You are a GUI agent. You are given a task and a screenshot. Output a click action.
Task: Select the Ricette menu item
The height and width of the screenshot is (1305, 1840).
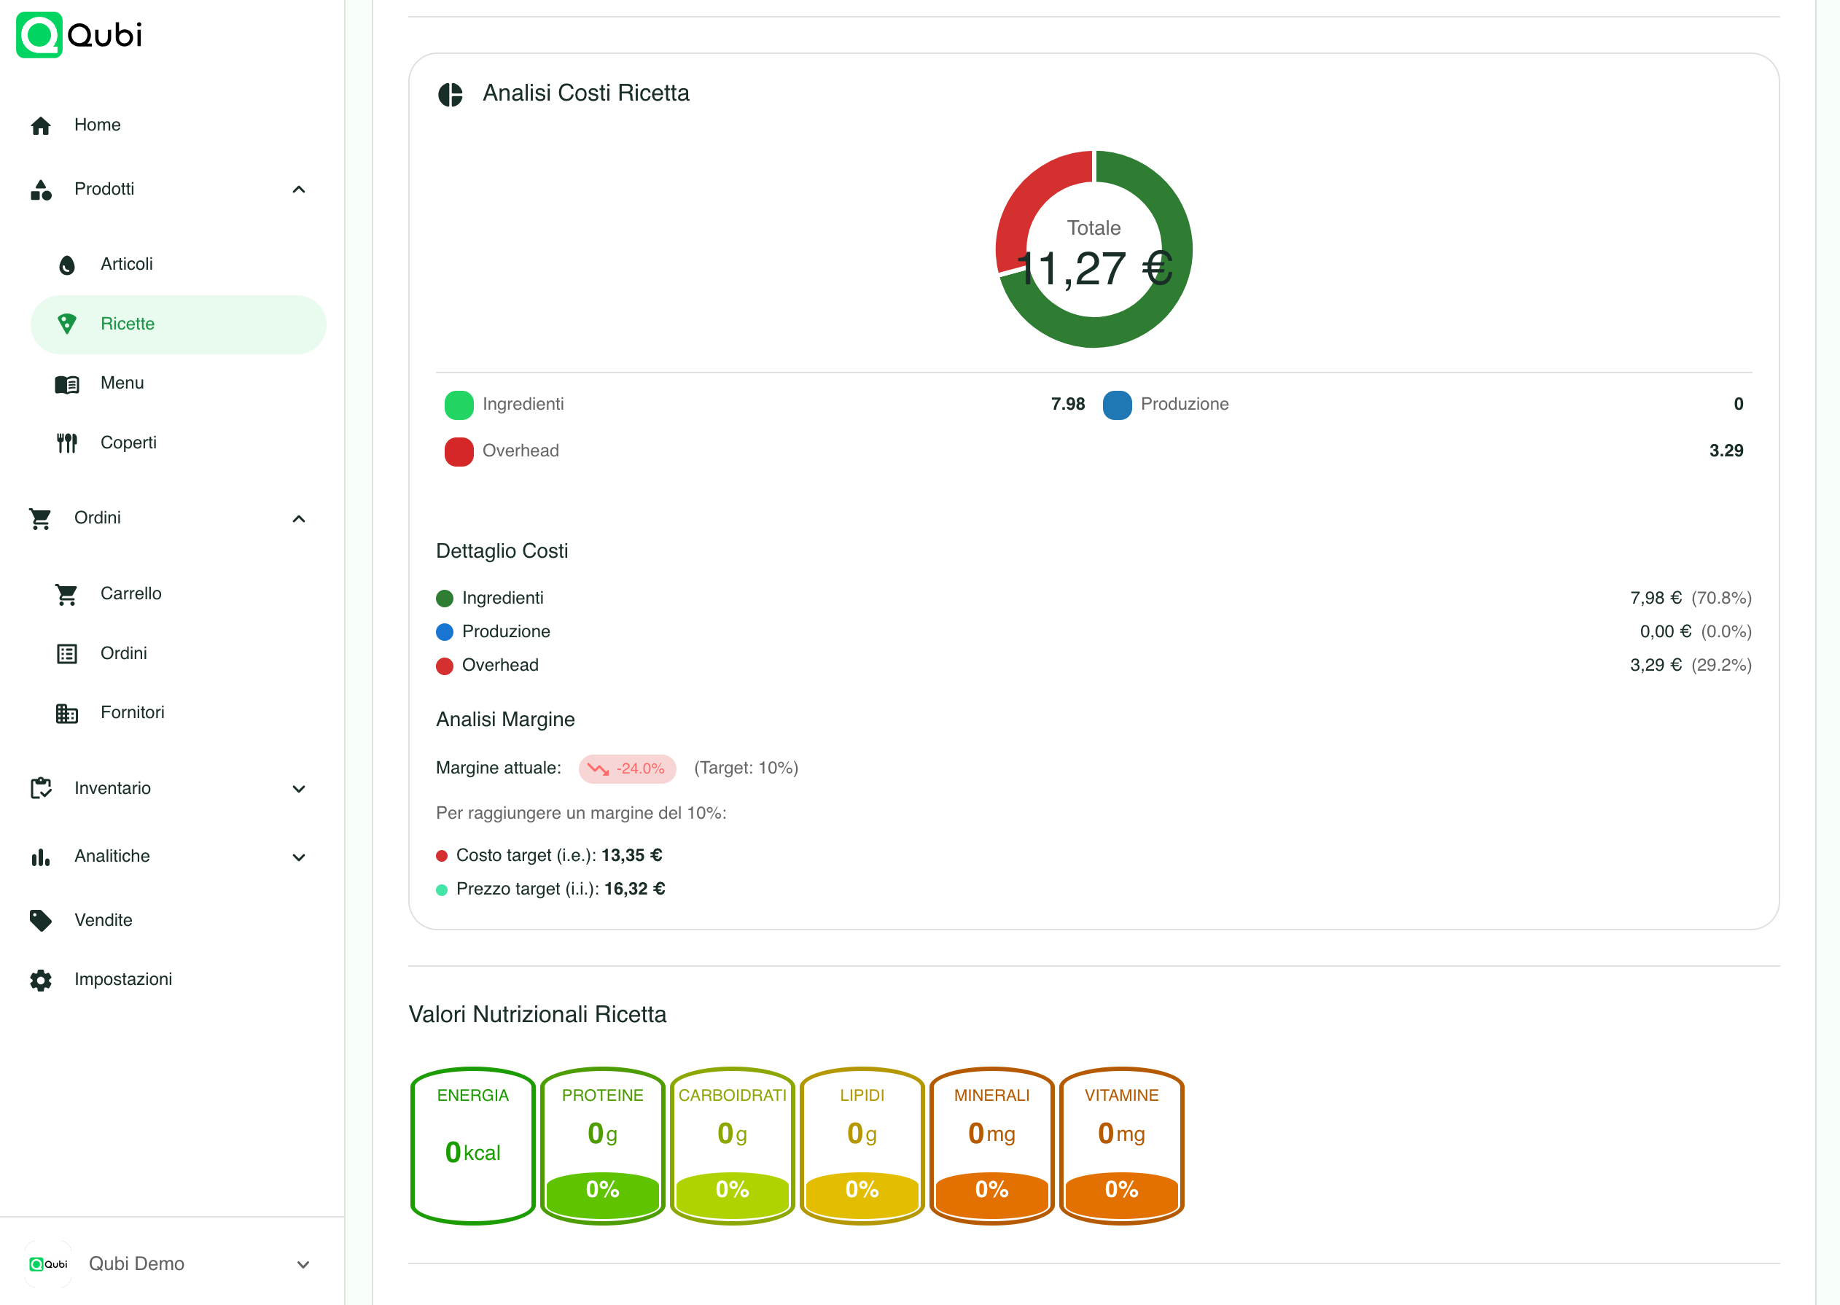(x=179, y=324)
